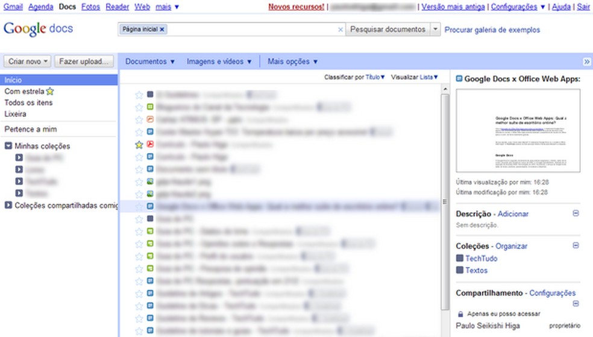Open the Documentos filter menu
Screen dimensions: 593x337
pos(150,61)
